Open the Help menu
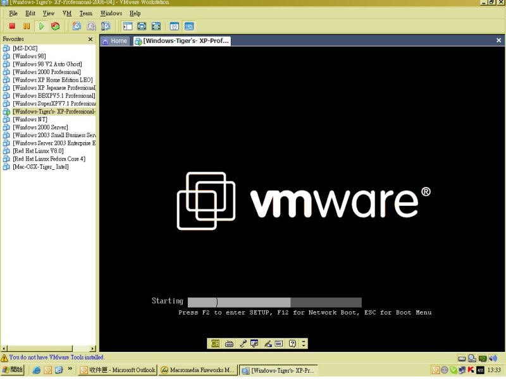The height and width of the screenshot is (379, 506). 135,13
